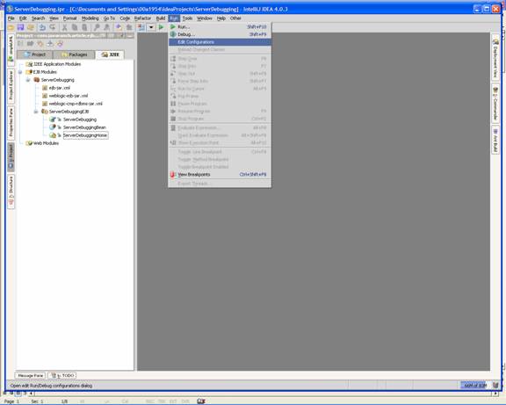Select ServerDebuggingHome class in tree
This screenshot has height=405, width=506.
tap(85, 135)
